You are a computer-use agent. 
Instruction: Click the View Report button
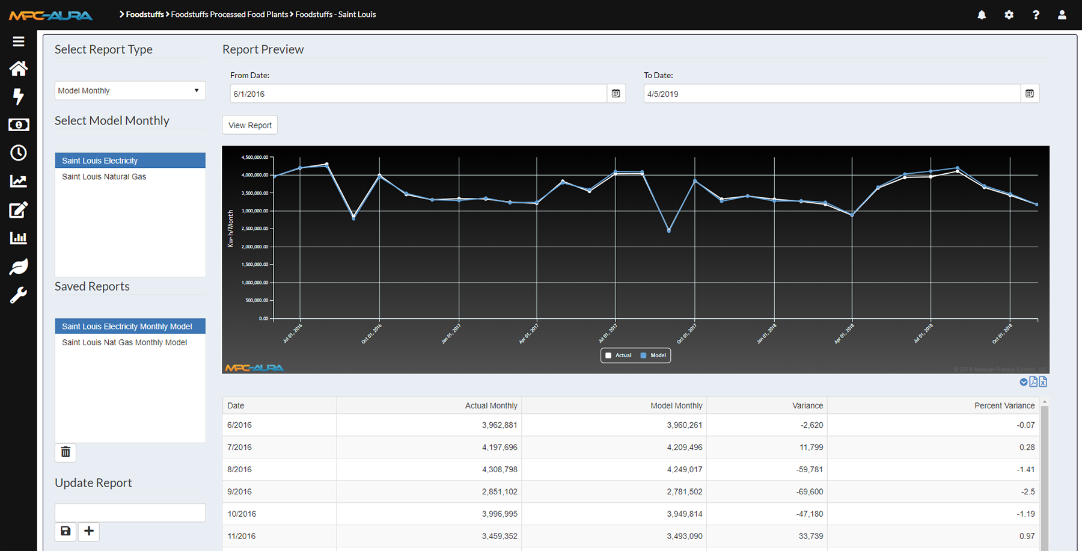(x=250, y=125)
